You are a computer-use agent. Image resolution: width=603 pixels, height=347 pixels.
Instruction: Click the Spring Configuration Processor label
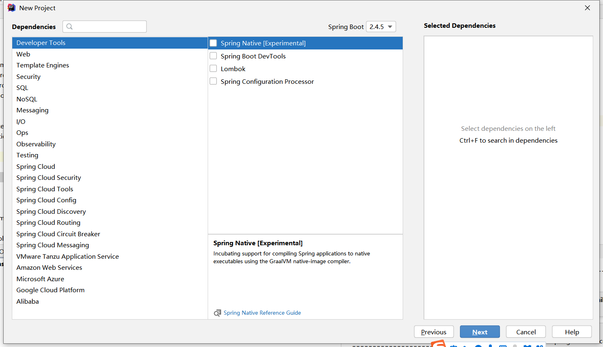coord(267,81)
